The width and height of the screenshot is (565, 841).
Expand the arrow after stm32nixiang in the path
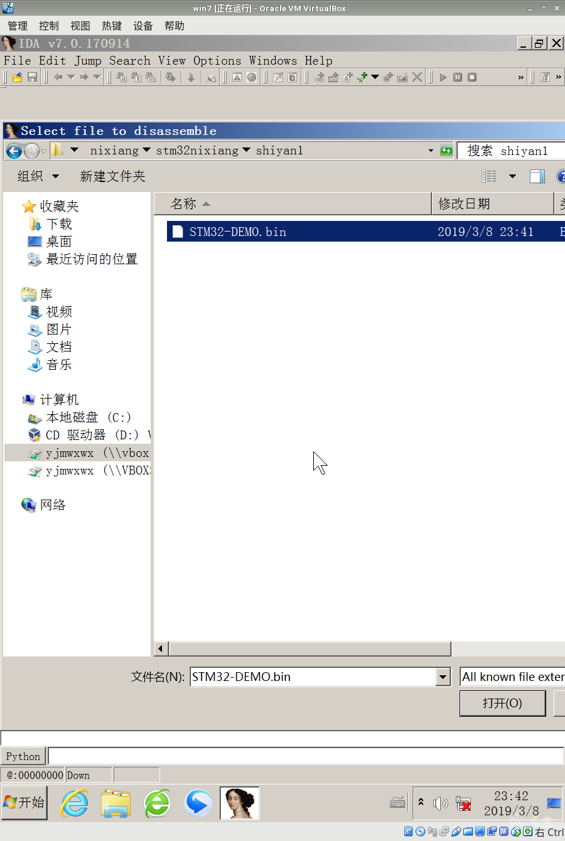tap(246, 150)
